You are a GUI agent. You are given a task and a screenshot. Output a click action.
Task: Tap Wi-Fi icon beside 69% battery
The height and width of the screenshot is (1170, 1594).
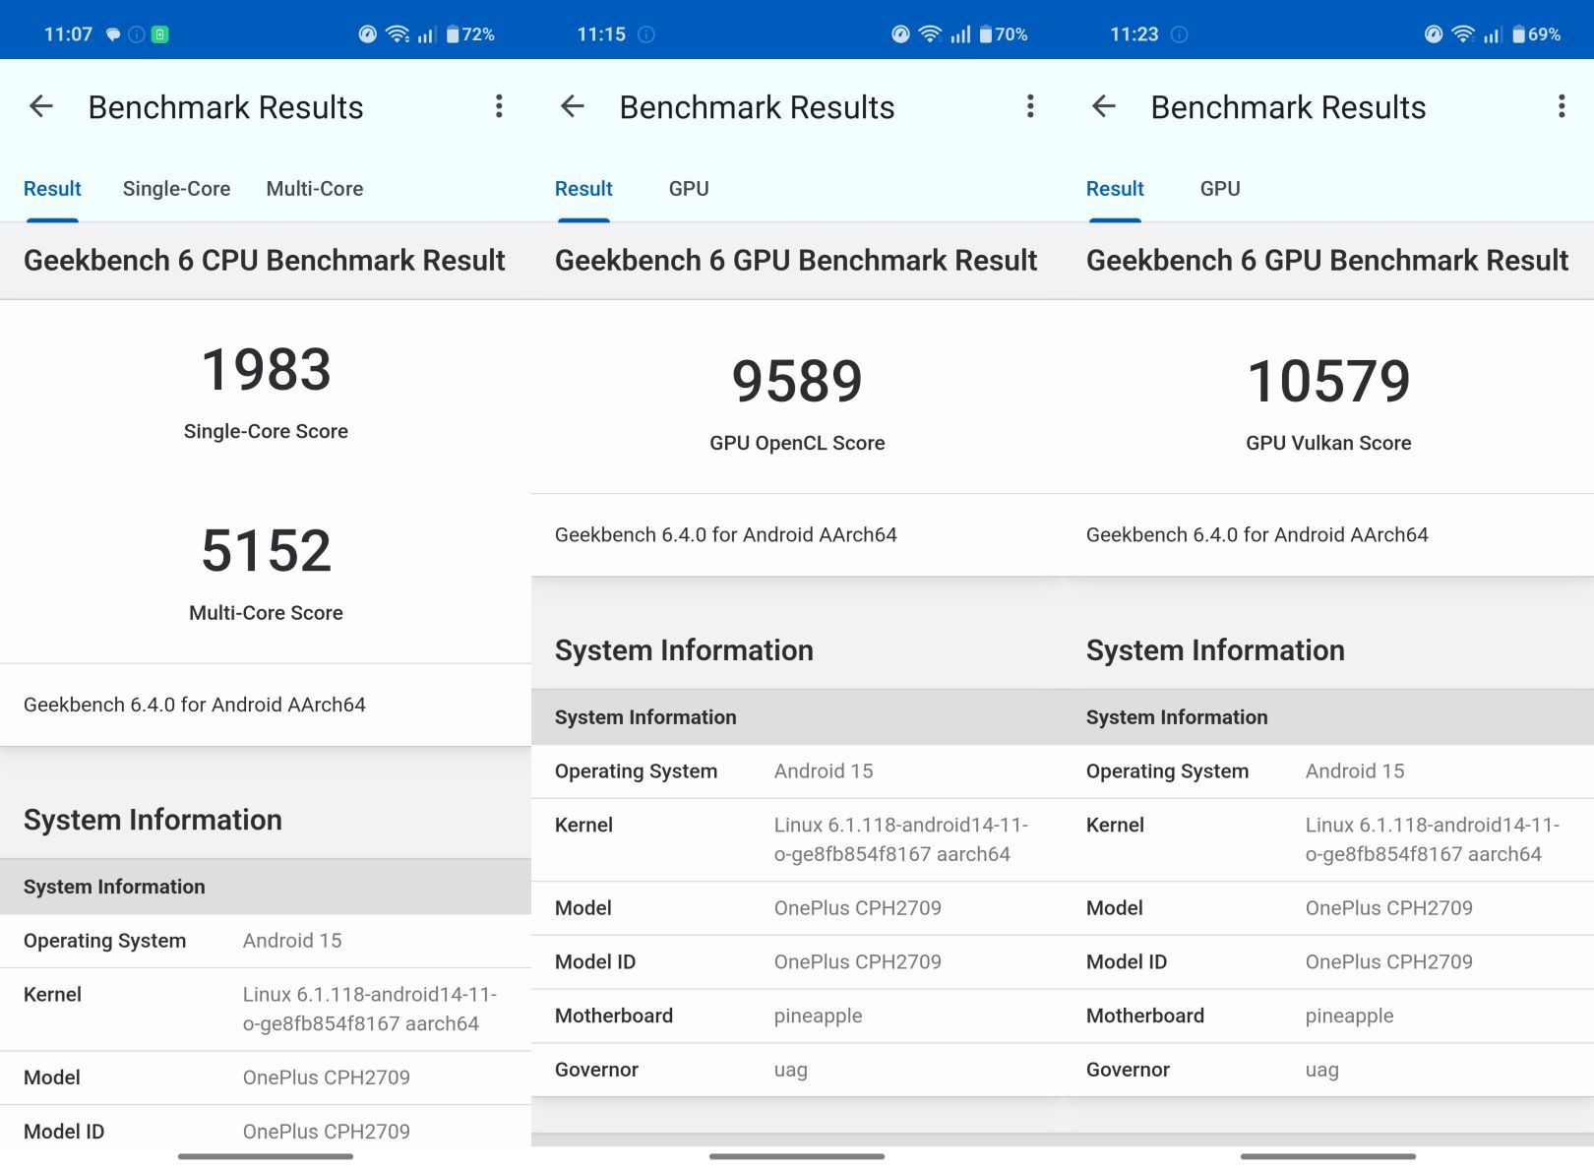coord(1463,34)
